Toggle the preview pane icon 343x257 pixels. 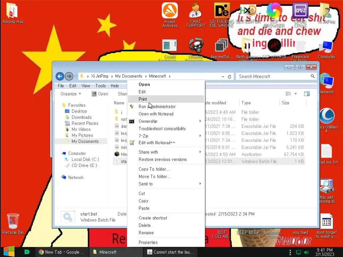307,94
